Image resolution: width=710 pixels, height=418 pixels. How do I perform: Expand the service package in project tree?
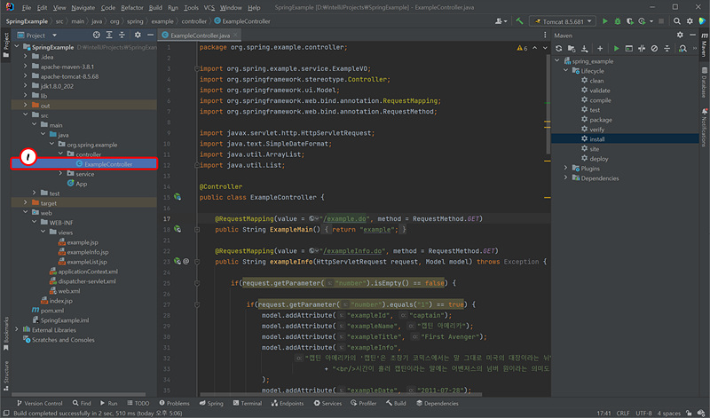pyautogui.click(x=60, y=173)
